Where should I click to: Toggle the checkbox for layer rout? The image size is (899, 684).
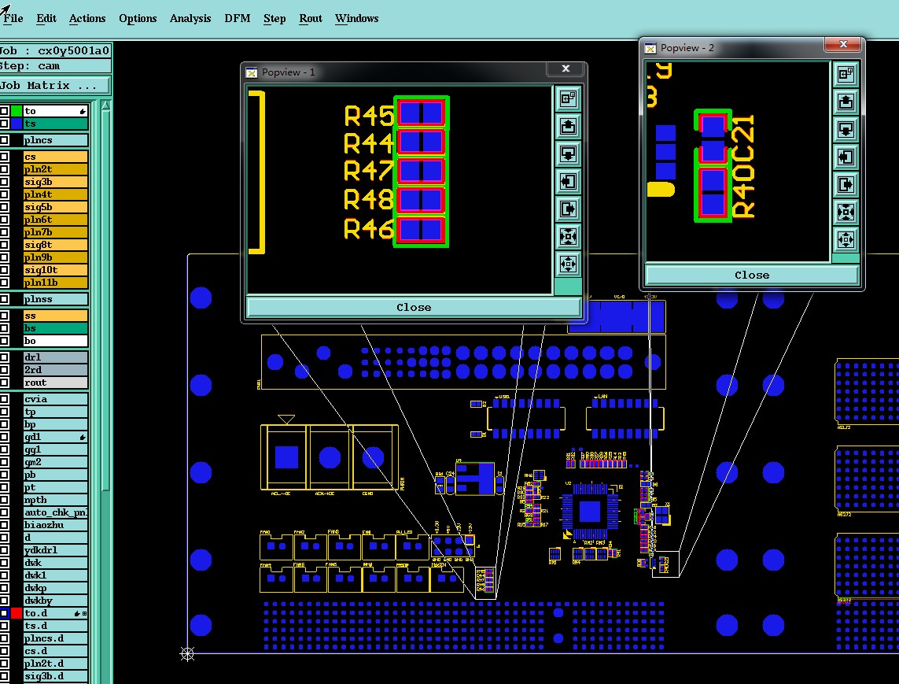(4, 383)
